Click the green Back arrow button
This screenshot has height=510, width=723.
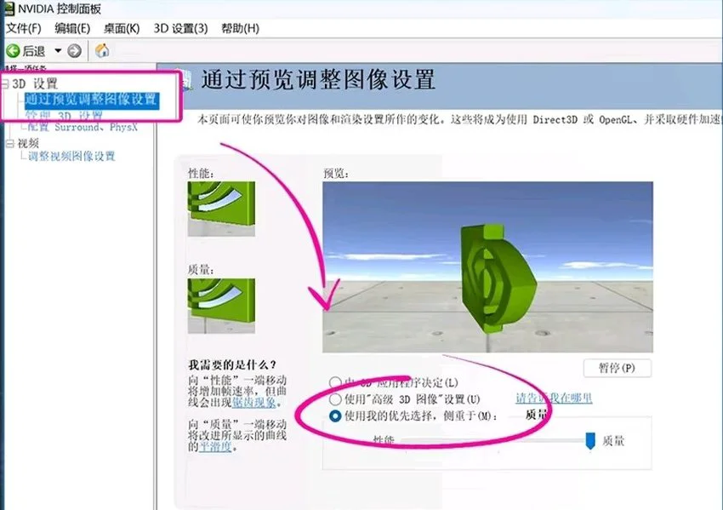pos(14,51)
